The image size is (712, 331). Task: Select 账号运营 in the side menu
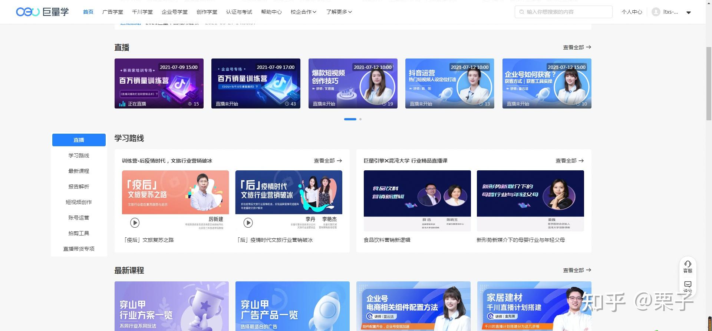click(x=79, y=218)
